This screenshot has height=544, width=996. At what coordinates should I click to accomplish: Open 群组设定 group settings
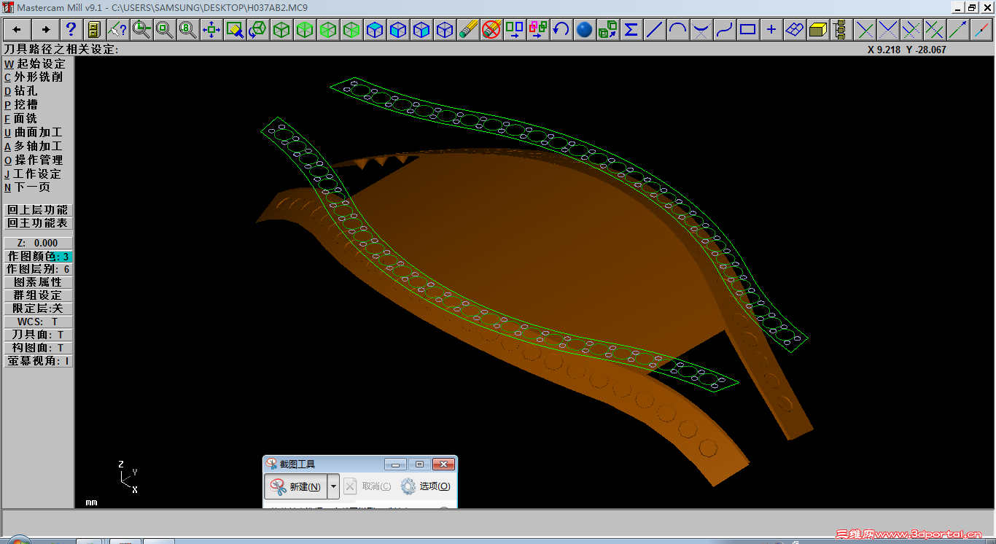(38, 295)
